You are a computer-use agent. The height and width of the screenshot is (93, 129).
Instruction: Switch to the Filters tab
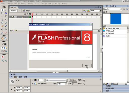(25, 77)
